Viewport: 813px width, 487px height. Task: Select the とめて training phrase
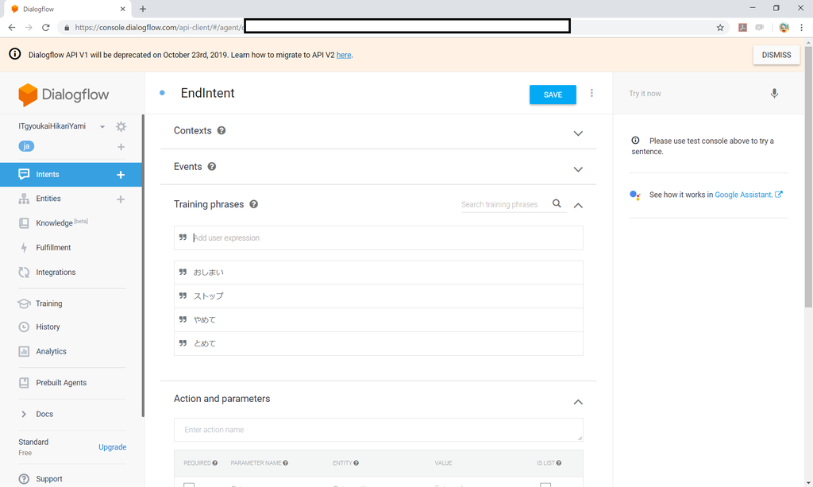[x=379, y=343]
